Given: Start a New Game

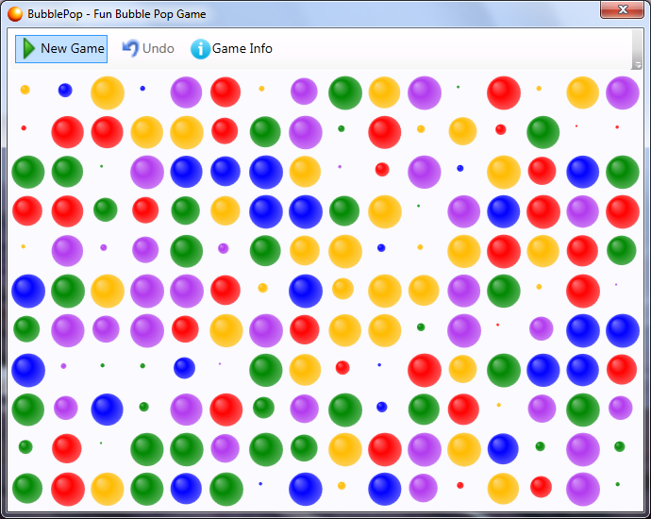Looking at the screenshot, I should [x=61, y=48].
